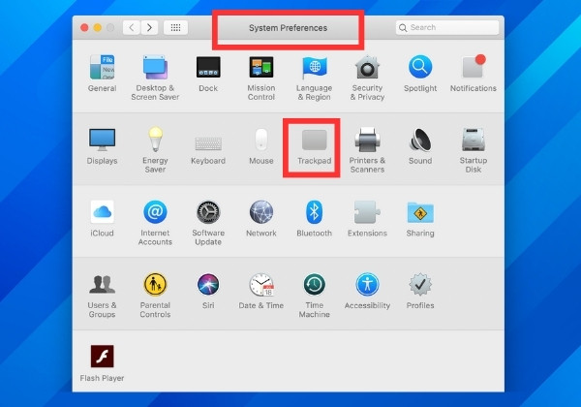This screenshot has height=407, width=581.
Task: Close the System Preferences window
Action: click(x=84, y=28)
